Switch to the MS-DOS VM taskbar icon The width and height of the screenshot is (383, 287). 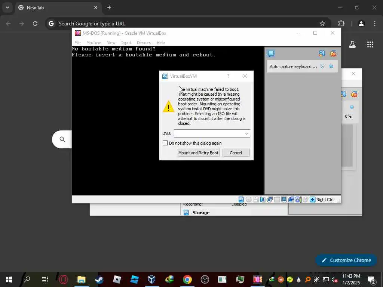coord(257,280)
